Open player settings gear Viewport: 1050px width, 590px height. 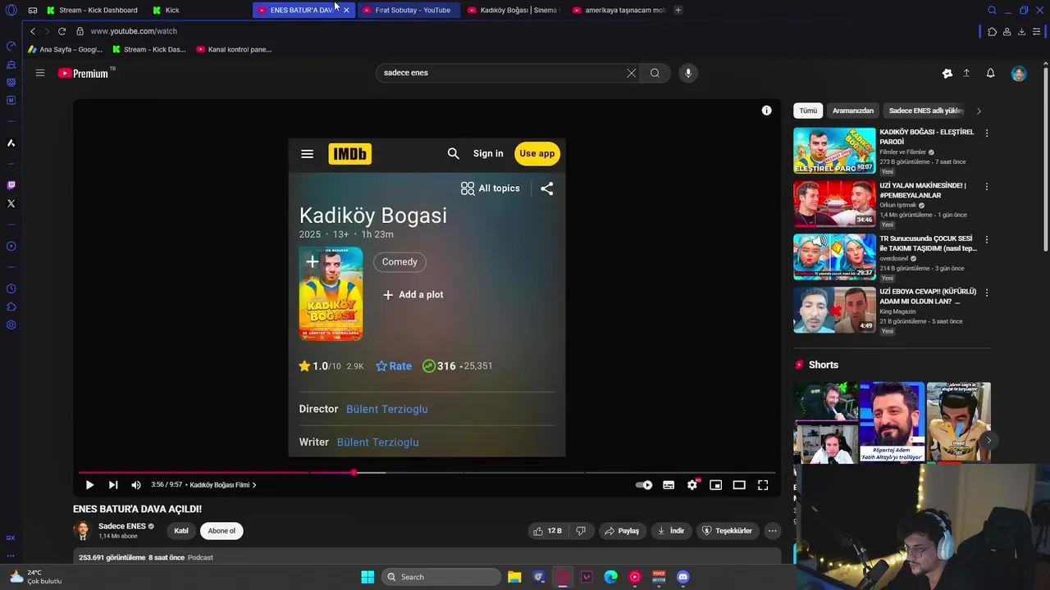[x=692, y=485]
